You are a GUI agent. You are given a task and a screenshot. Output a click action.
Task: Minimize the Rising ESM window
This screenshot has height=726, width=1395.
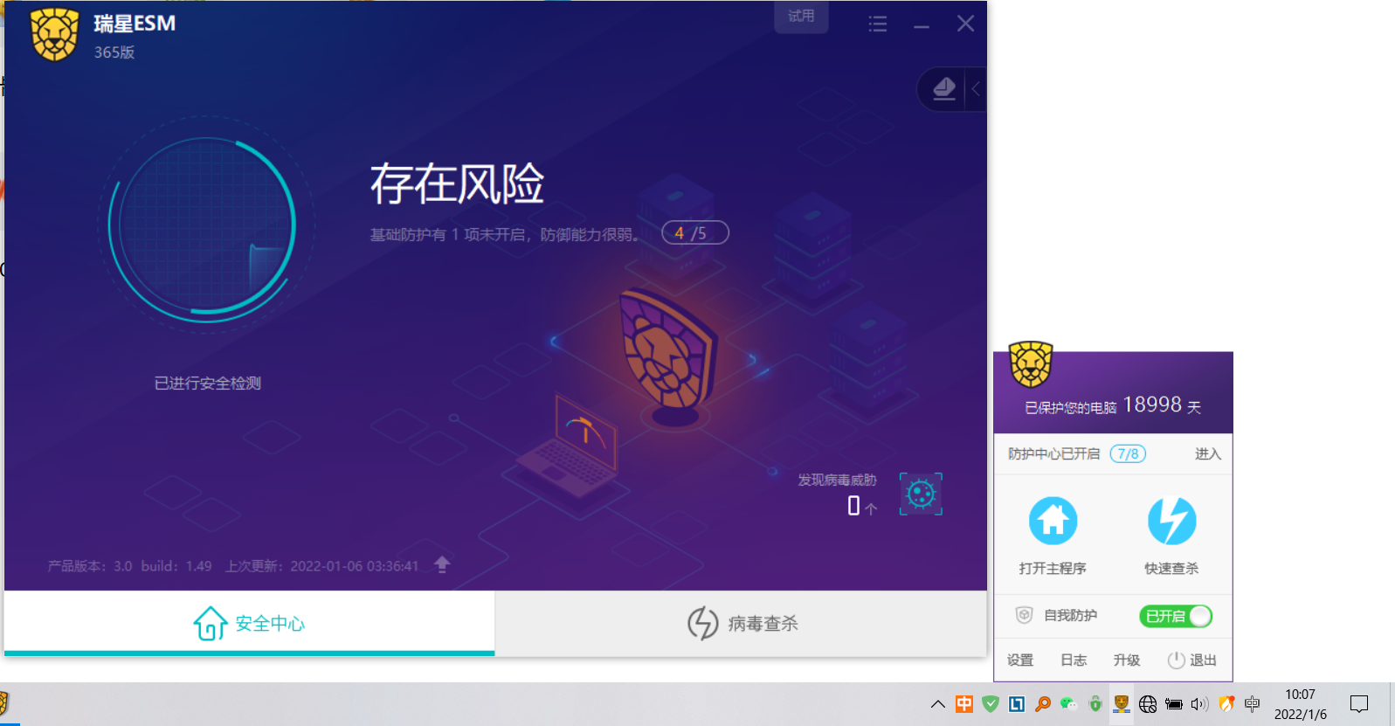[x=922, y=26]
